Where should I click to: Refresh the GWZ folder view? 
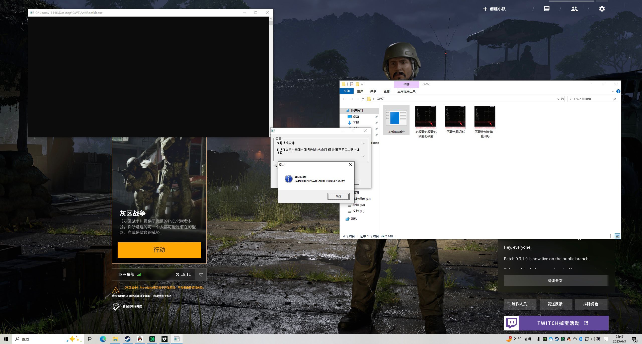tap(563, 99)
